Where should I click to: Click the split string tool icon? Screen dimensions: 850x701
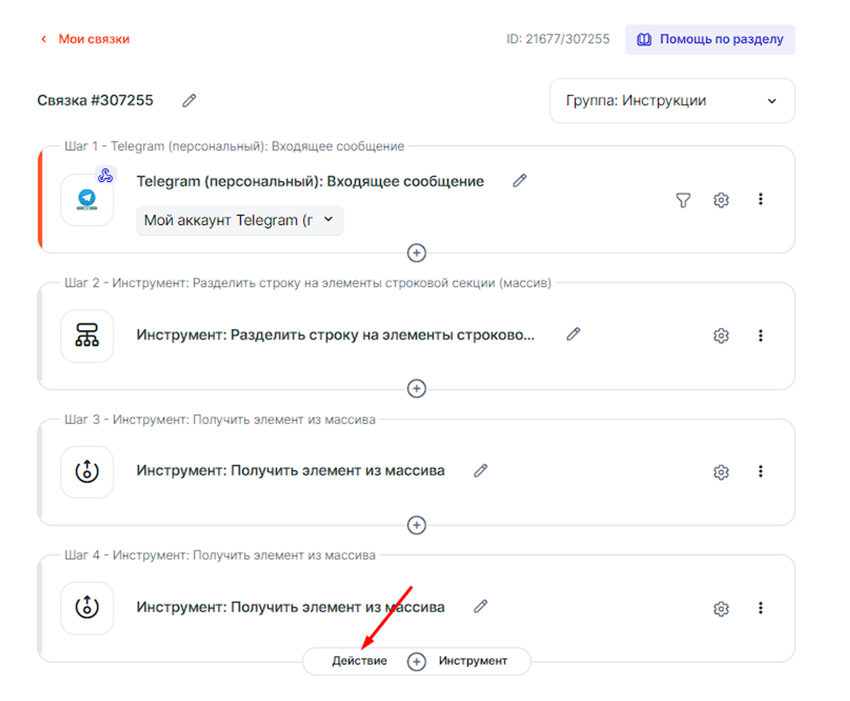point(87,336)
